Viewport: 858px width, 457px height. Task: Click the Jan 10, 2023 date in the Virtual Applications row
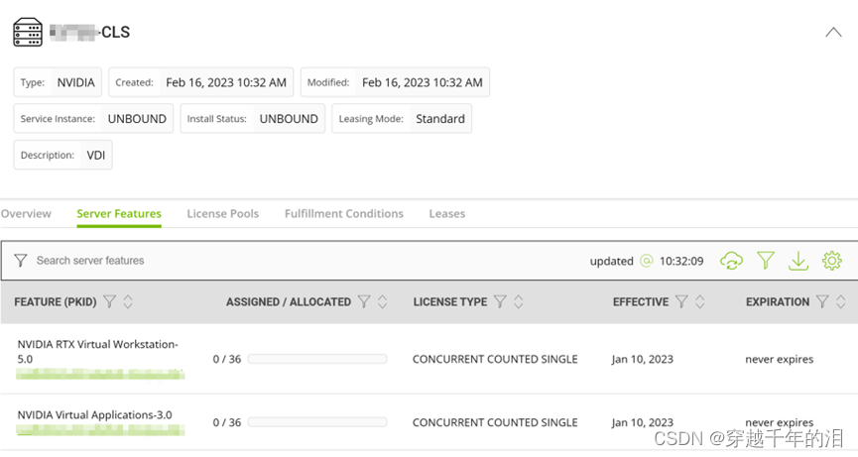tap(643, 422)
